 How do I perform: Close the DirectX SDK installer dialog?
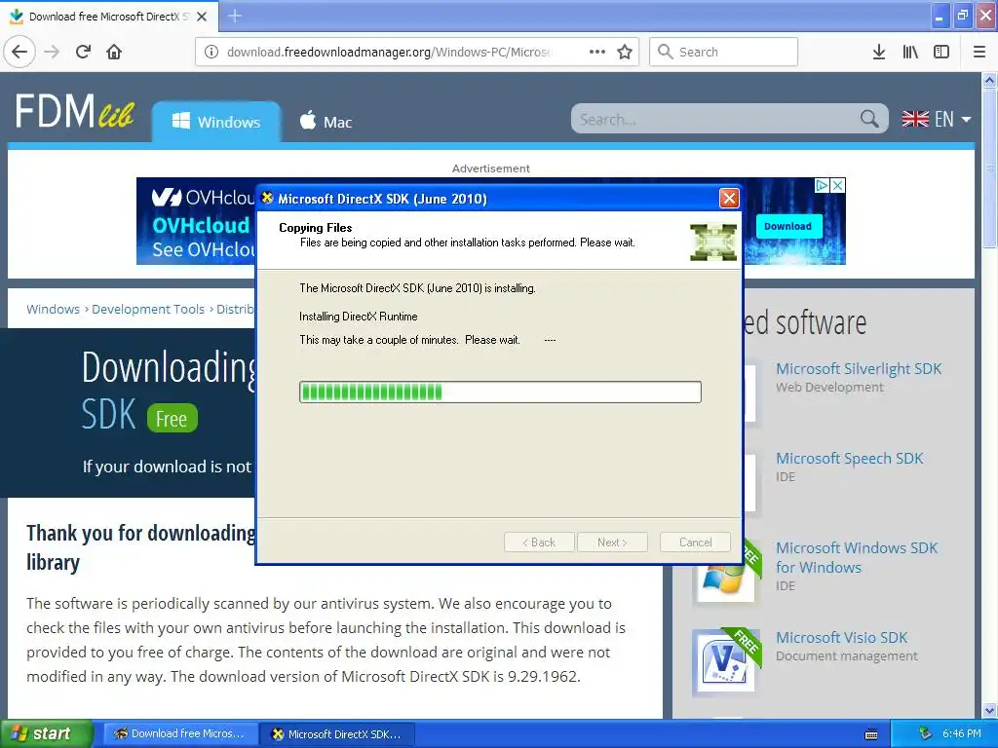point(729,199)
